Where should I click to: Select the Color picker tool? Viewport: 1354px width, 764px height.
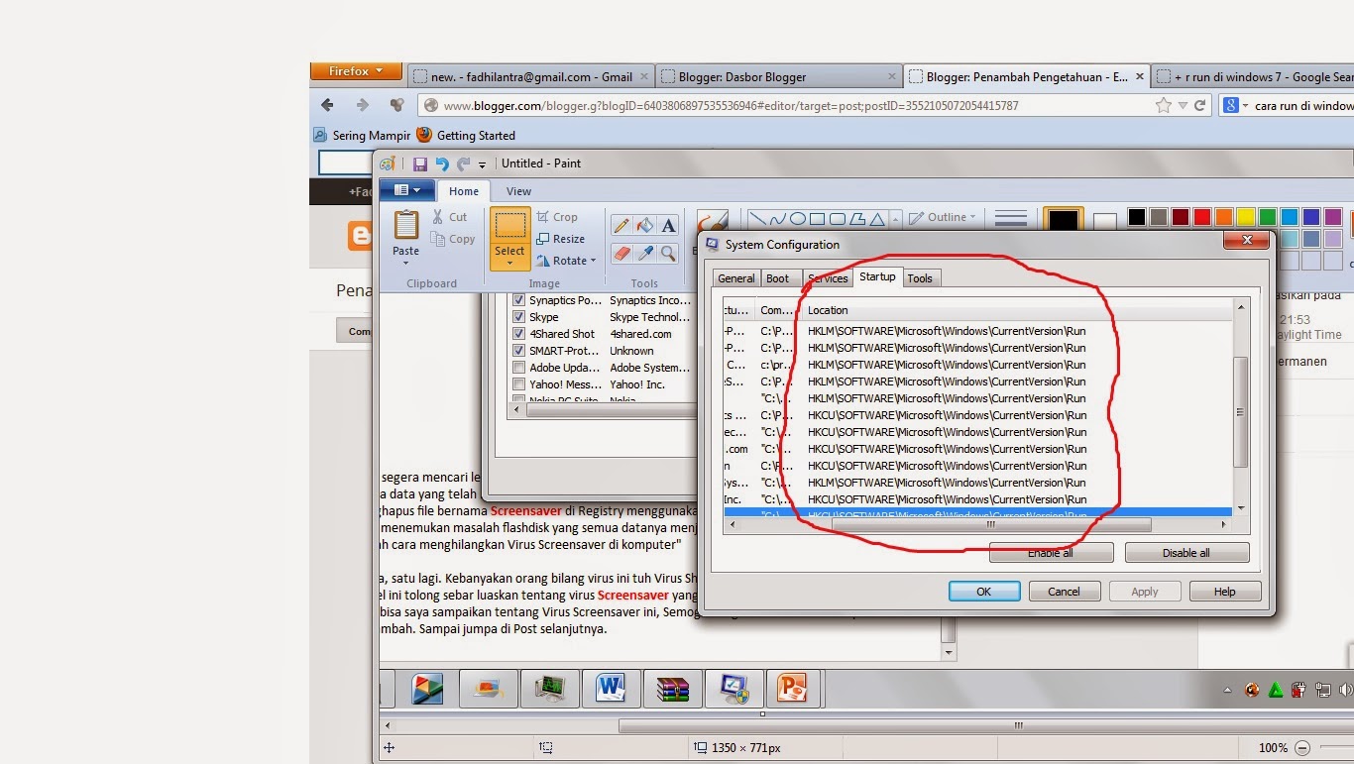pos(644,253)
